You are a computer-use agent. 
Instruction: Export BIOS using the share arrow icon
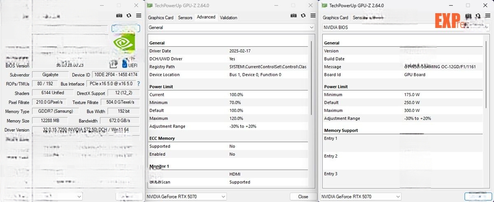114,64
